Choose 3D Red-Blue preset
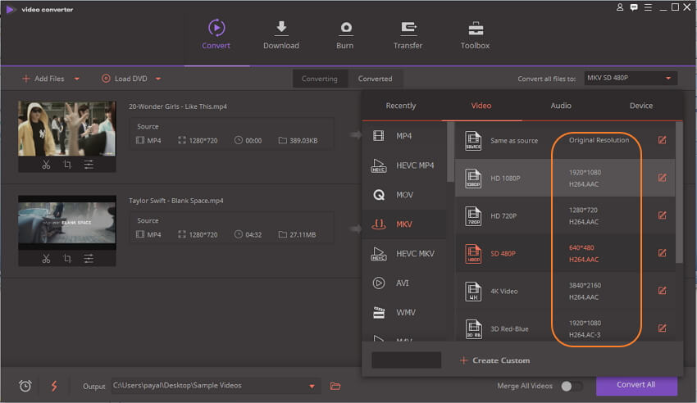Screen dimensions: 697x403 coord(565,328)
